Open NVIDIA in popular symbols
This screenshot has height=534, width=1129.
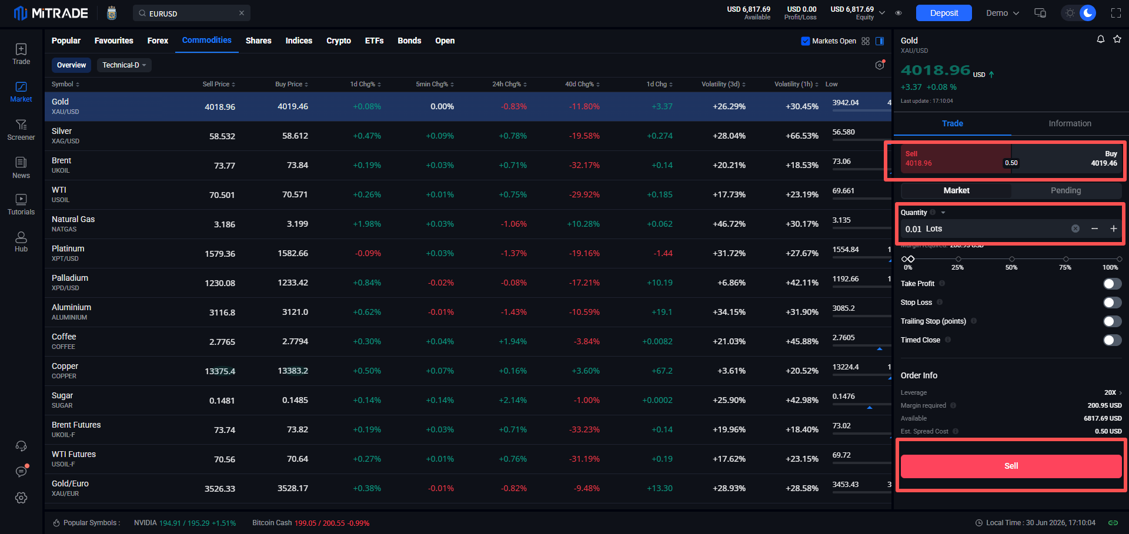(x=185, y=523)
